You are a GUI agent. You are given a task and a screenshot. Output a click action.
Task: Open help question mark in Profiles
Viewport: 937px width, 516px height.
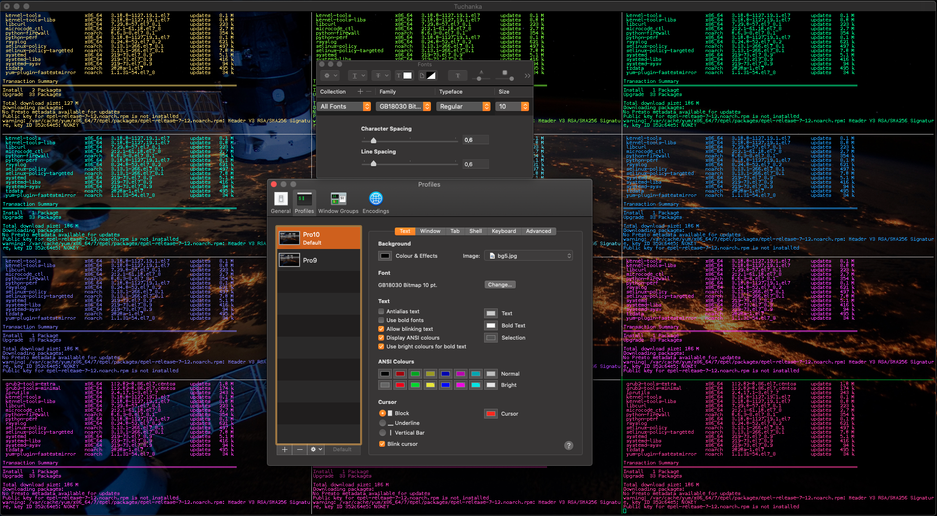569,445
